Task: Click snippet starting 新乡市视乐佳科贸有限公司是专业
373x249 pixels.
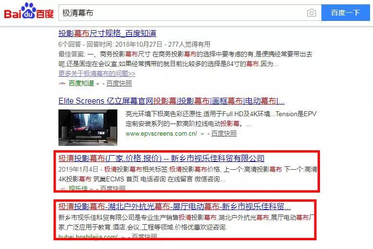Action: (186, 222)
